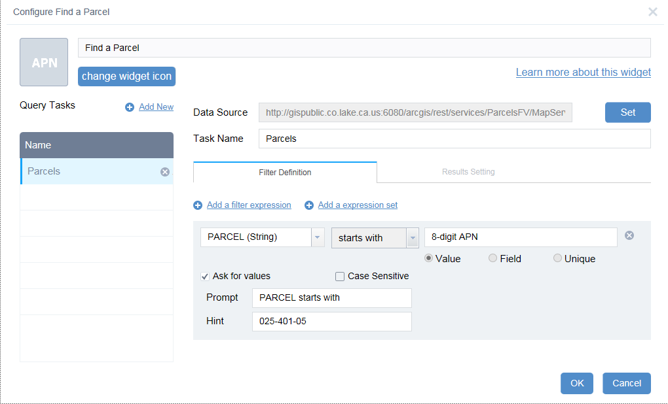The width and height of the screenshot is (668, 404).
Task: Choose the Value radio button
Action: (429, 258)
